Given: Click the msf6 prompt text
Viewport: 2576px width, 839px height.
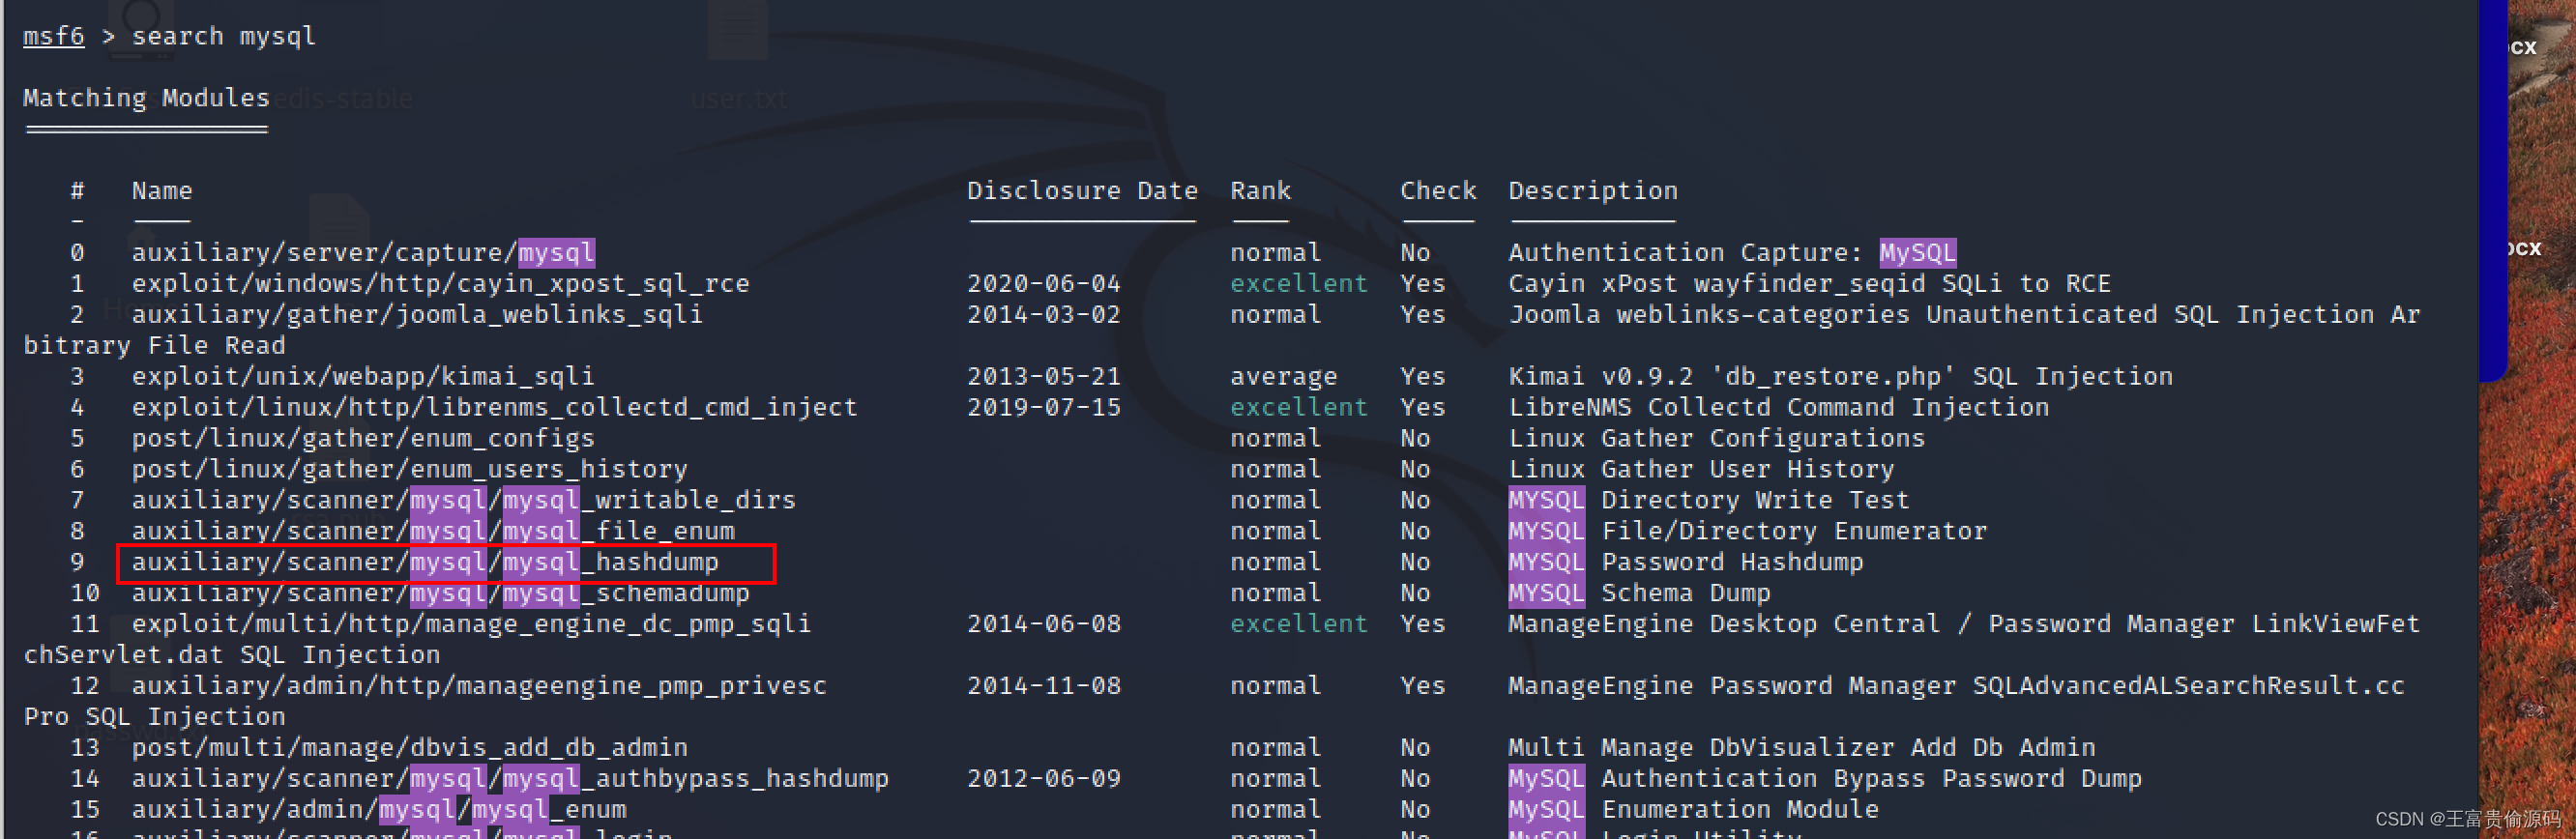Looking at the screenshot, I should point(54,36).
